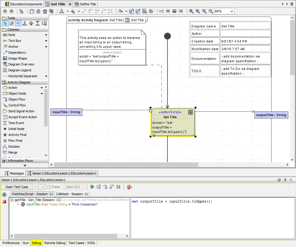This screenshot has width=296, height=247.
Task: Open the Test Cases bottom tab
Action: pyautogui.click(x=76, y=243)
